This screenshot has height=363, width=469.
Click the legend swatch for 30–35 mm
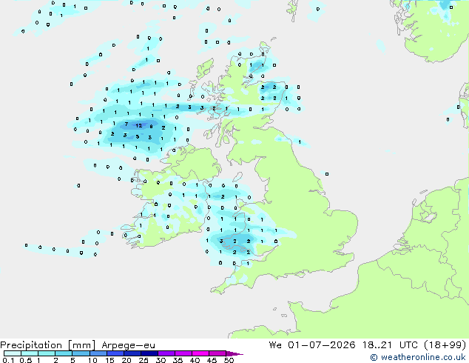click(166, 353)
